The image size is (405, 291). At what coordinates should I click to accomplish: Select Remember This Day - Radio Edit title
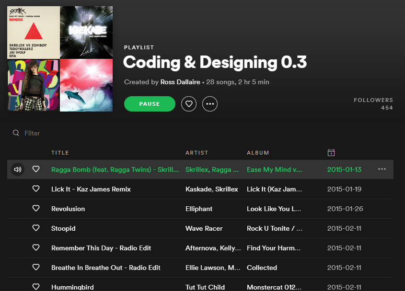(101, 248)
